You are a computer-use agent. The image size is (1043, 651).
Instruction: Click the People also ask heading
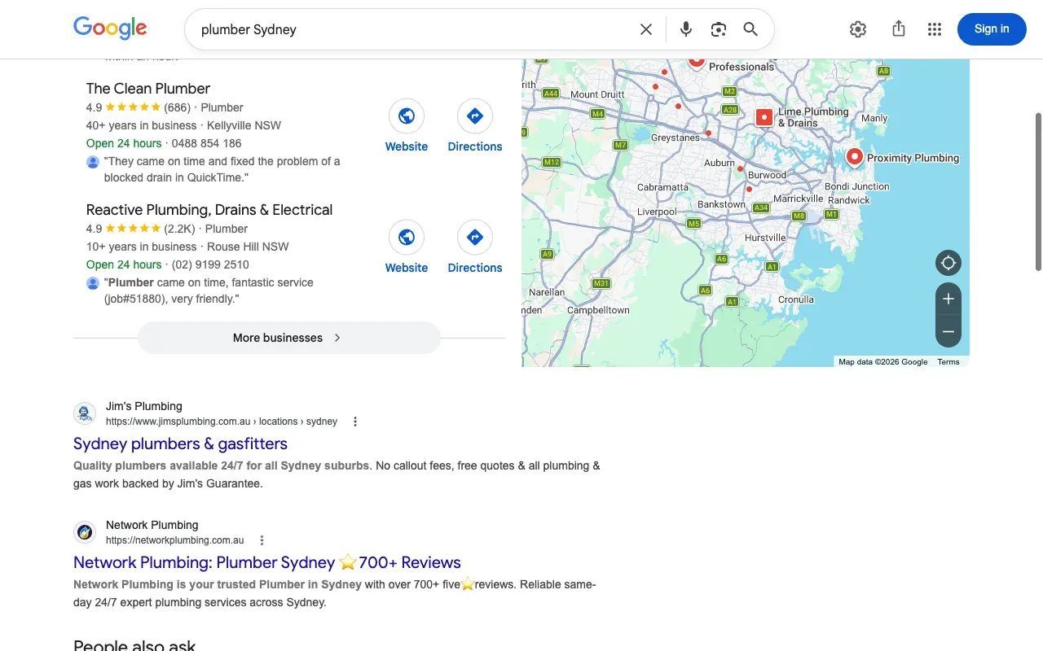tap(134, 645)
